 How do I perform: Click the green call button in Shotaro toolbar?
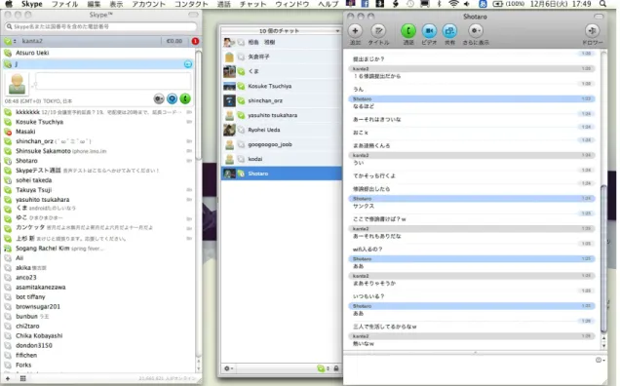408,31
